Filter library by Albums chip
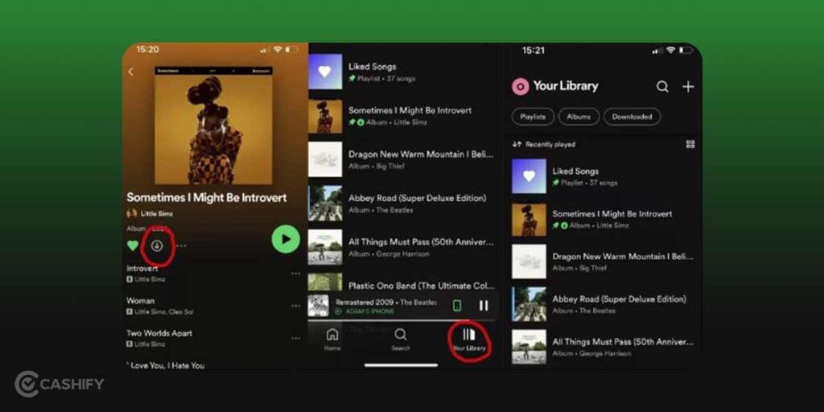The image size is (824, 412). pos(579,117)
